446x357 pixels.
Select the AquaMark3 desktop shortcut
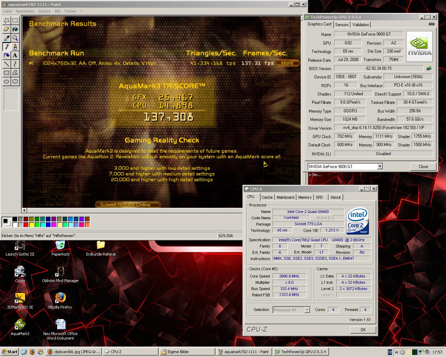[20, 327]
